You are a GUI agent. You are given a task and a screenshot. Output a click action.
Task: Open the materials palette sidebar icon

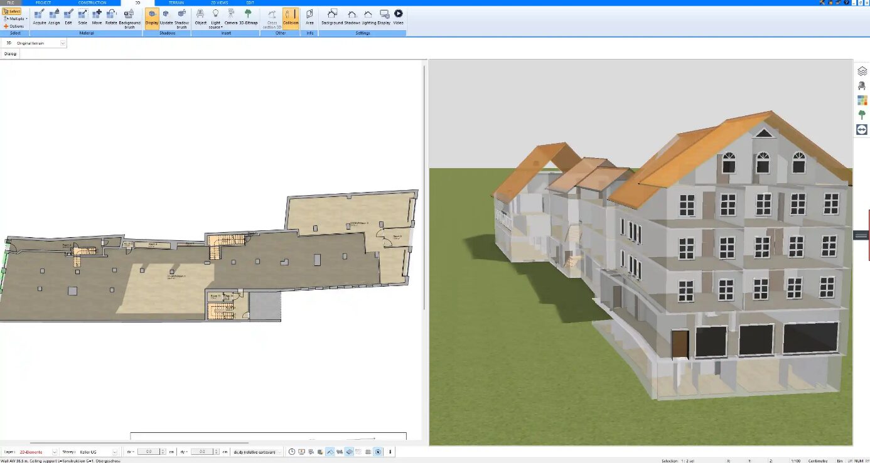(x=862, y=100)
